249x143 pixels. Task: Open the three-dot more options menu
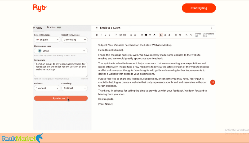(x=212, y=28)
